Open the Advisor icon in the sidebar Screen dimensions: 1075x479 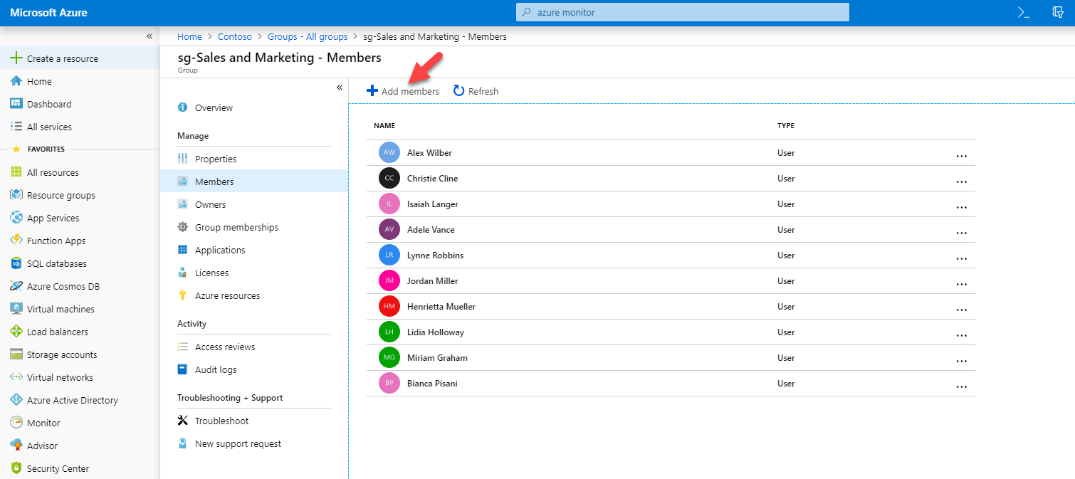[x=16, y=446]
